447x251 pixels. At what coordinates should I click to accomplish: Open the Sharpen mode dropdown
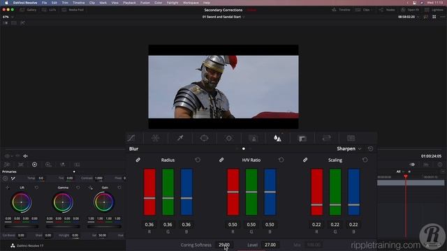349,149
